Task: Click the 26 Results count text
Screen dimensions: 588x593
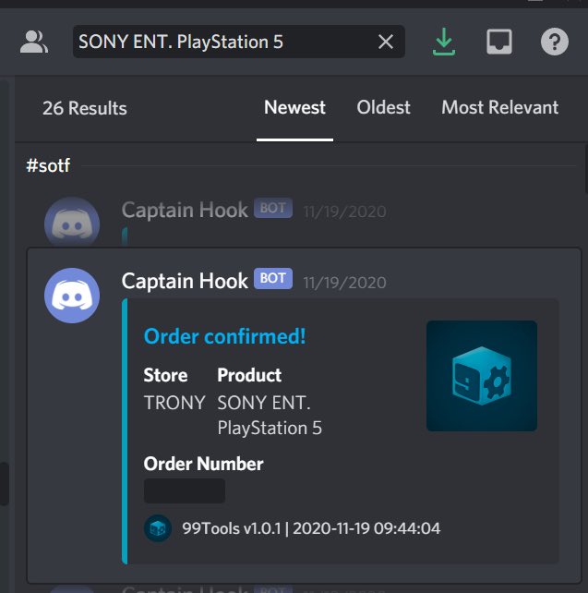Action: (85, 108)
